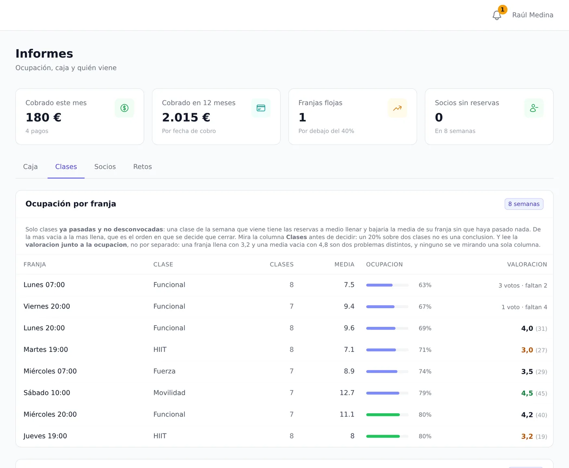Image resolution: width=569 pixels, height=468 pixels.
Task: Select the Viernes 20:00 row label
Action: [47, 306]
